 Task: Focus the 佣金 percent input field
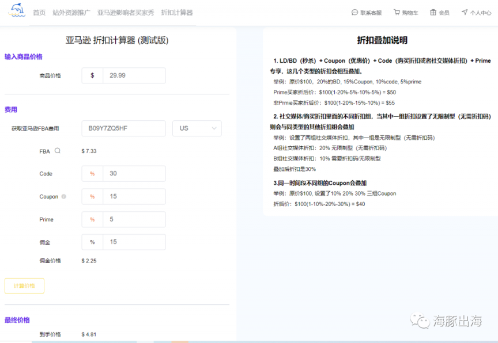pos(134,242)
